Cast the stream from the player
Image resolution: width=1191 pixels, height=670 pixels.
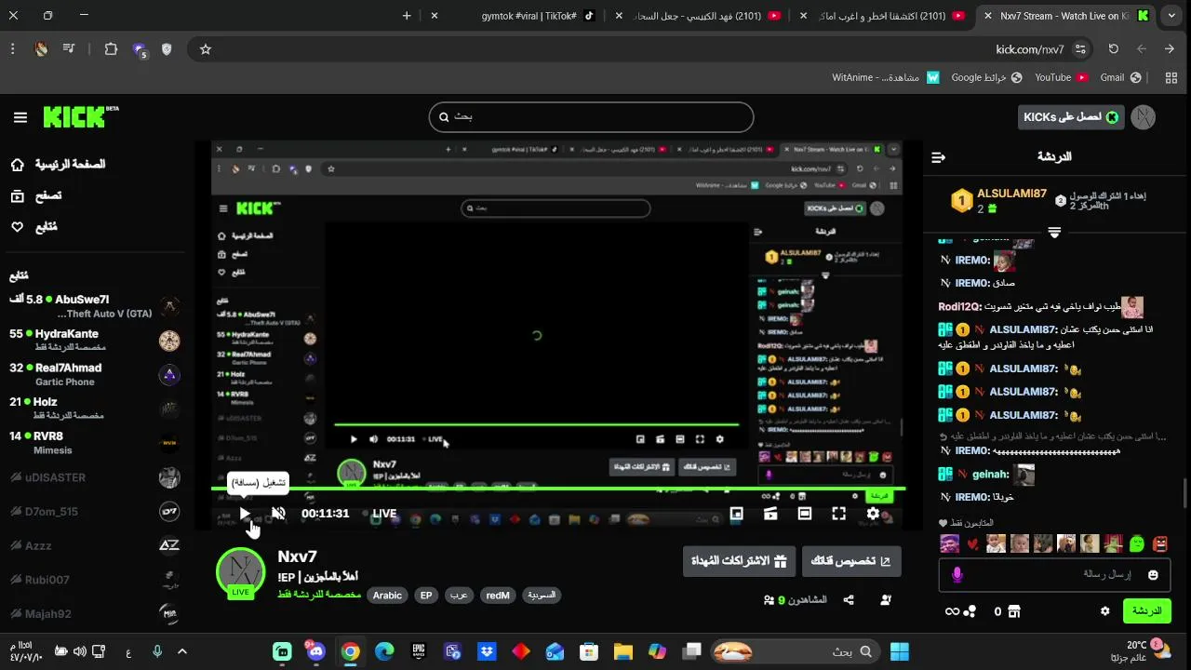(x=770, y=513)
